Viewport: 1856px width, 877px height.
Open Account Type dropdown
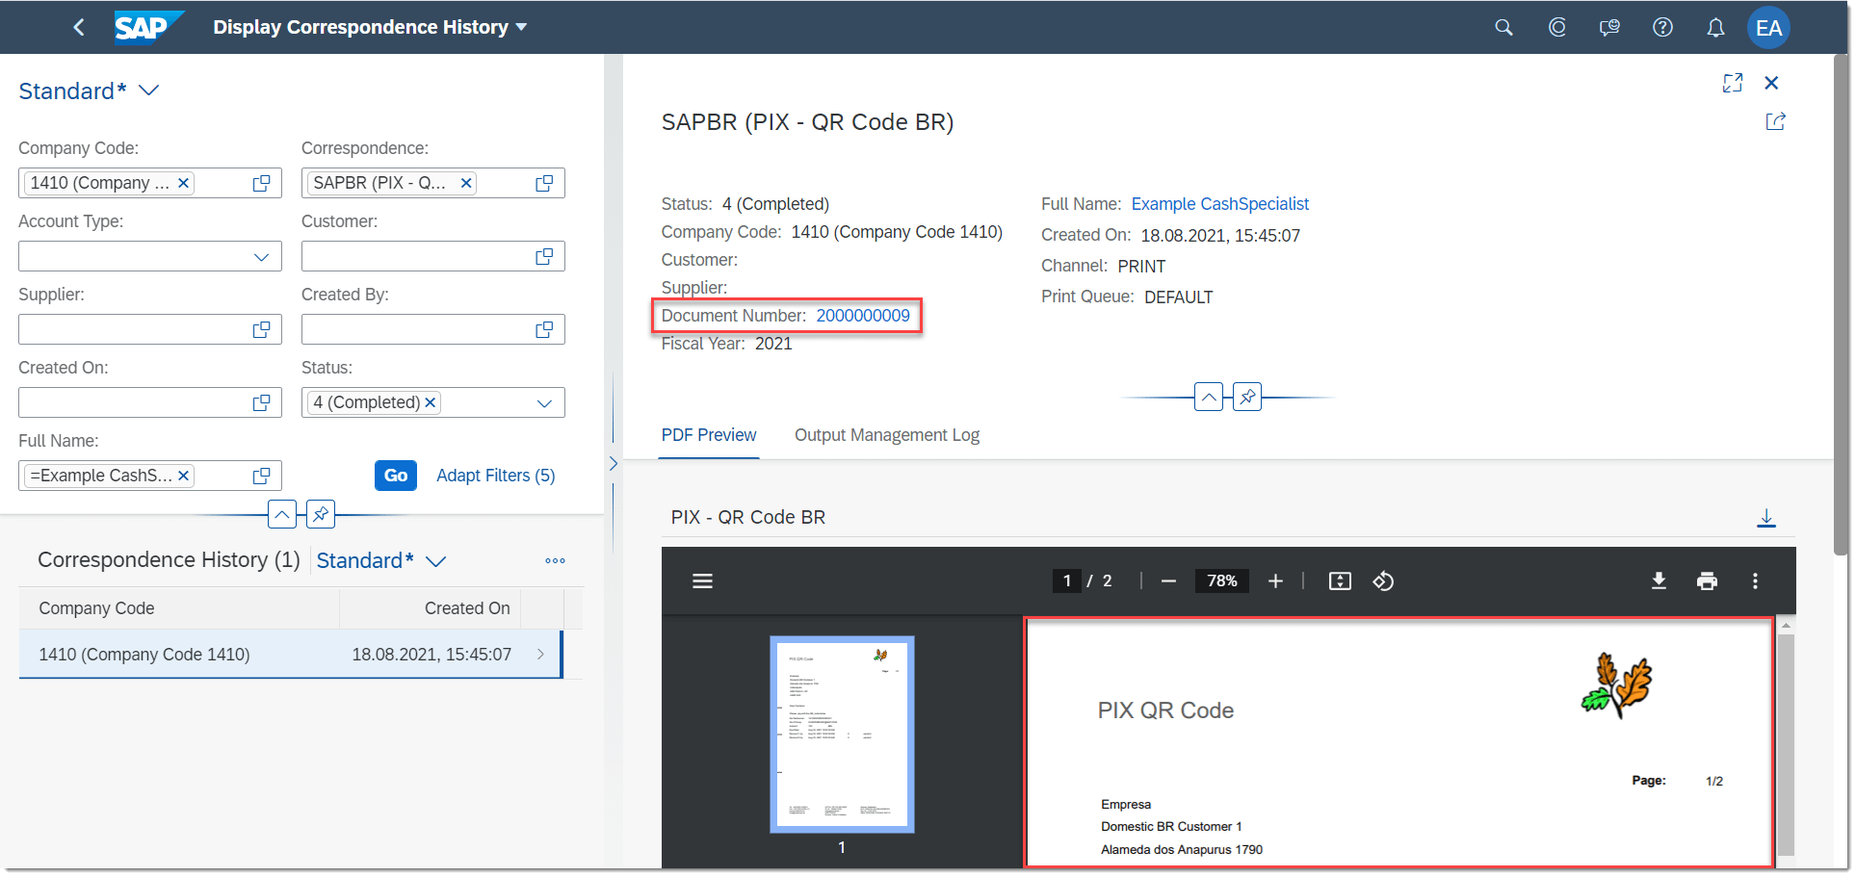tap(261, 256)
